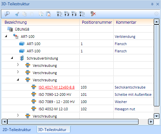Select the ÜBUNG8 root entry

point(22,29)
